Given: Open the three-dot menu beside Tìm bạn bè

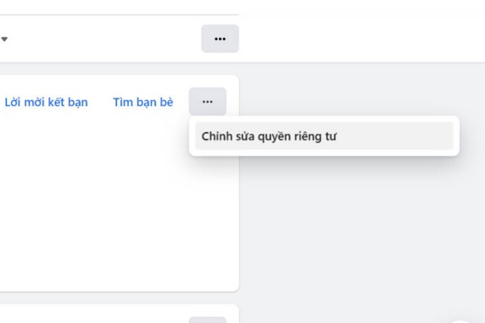Looking at the screenshot, I should point(207,102).
